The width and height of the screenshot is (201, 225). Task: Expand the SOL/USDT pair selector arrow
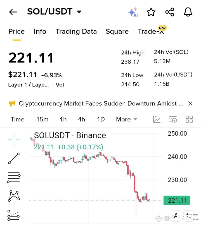coord(79,12)
